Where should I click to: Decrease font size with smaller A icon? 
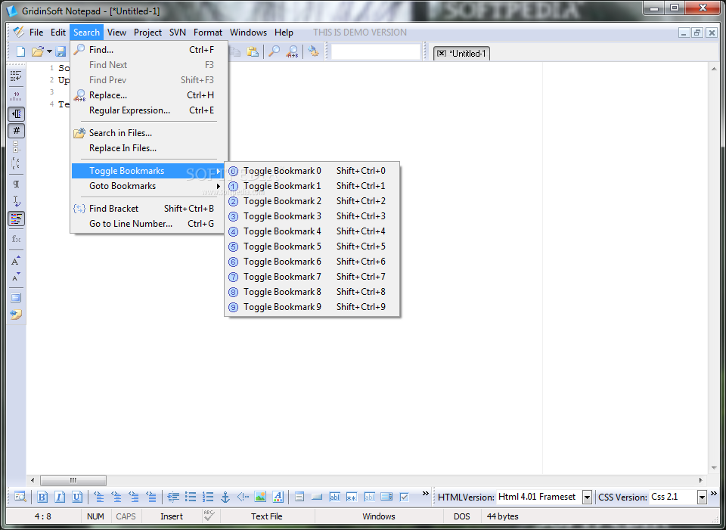pyautogui.click(x=16, y=277)
